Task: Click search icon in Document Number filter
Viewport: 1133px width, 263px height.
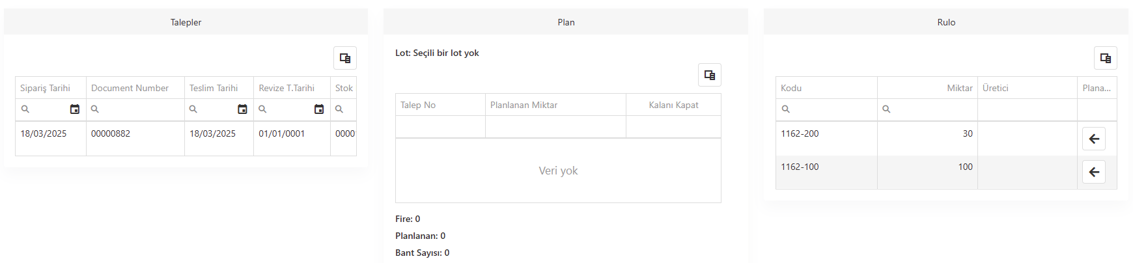Action: click(95, 109)
